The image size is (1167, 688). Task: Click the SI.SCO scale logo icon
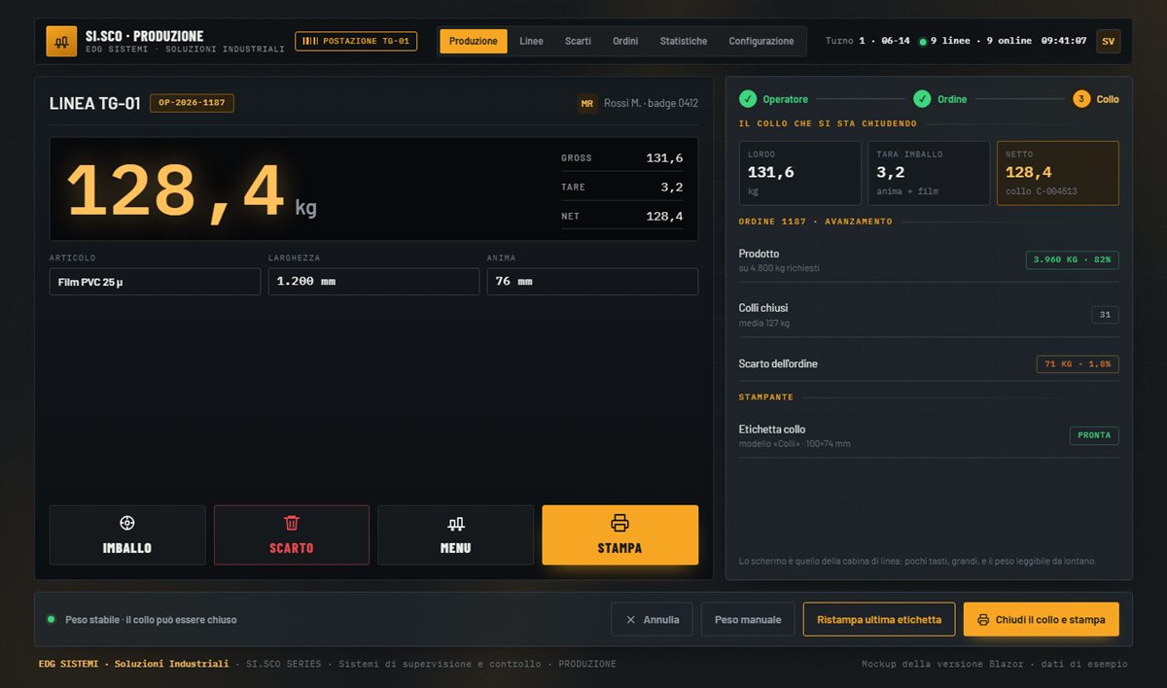point(61,42)
